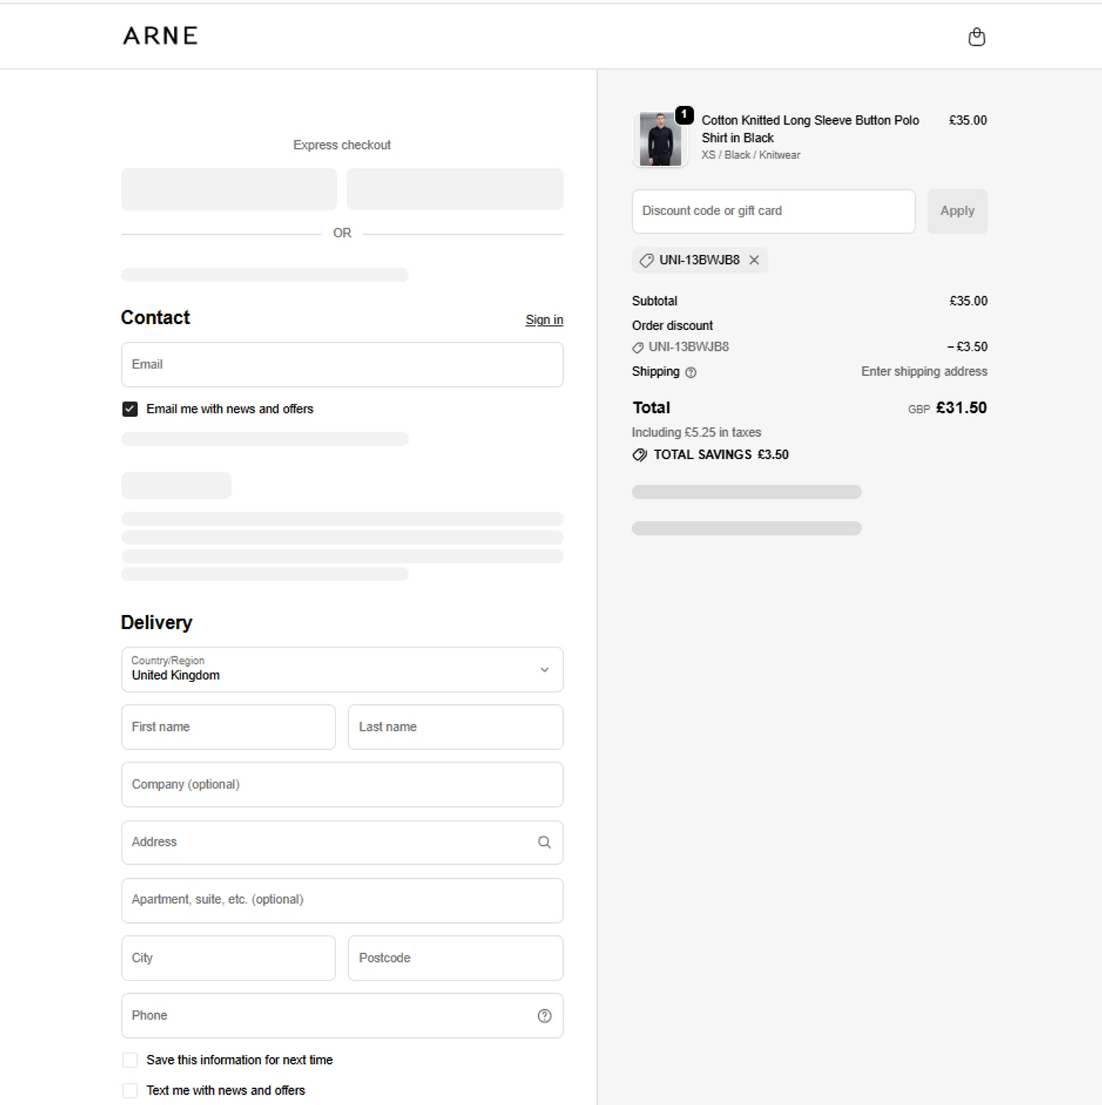Click the Apply discount button
Viewport: 1102px width, 1105px height.
click(957, 211)
